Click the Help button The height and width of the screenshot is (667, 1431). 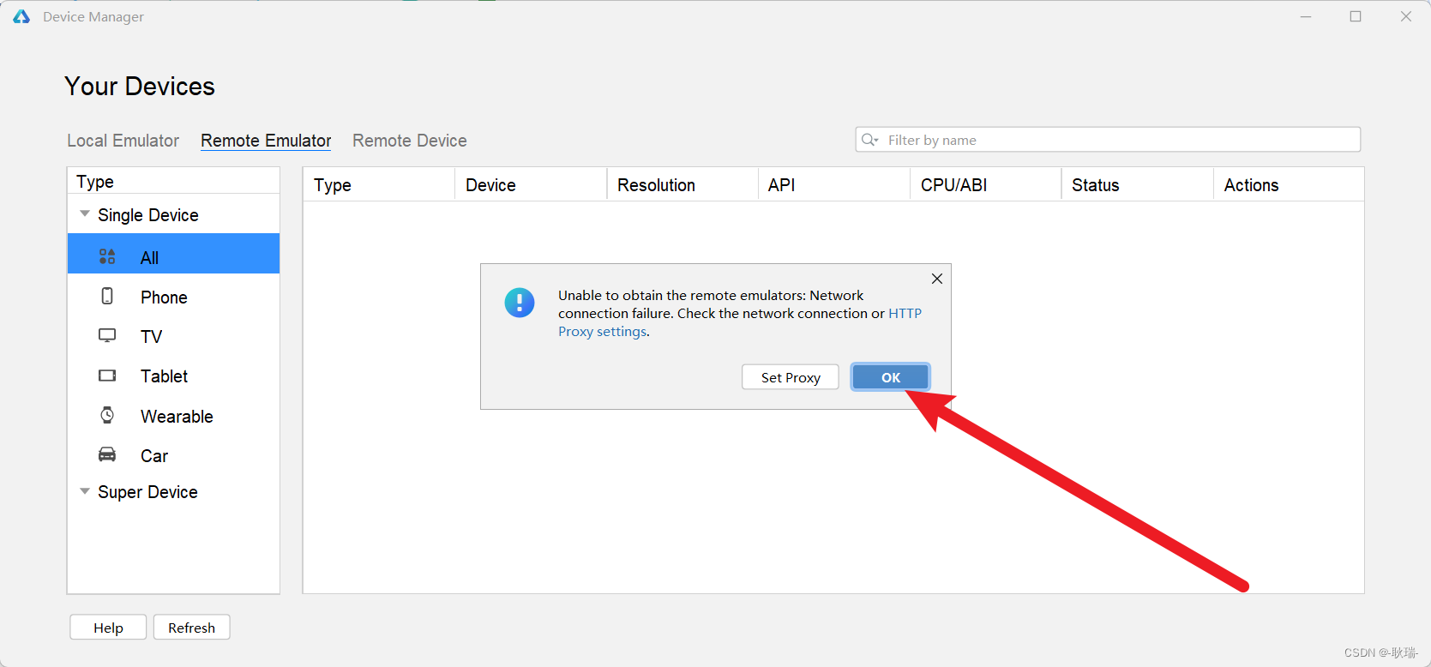coord(108,628)
